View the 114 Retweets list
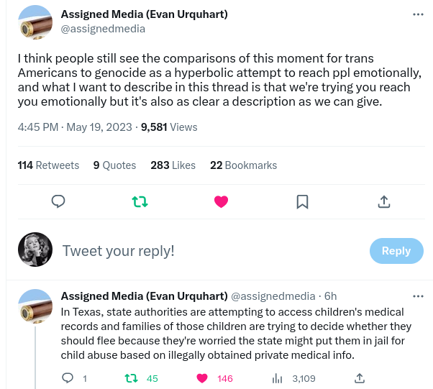Screen dimensions: 433x389 (x=48, y=165)
